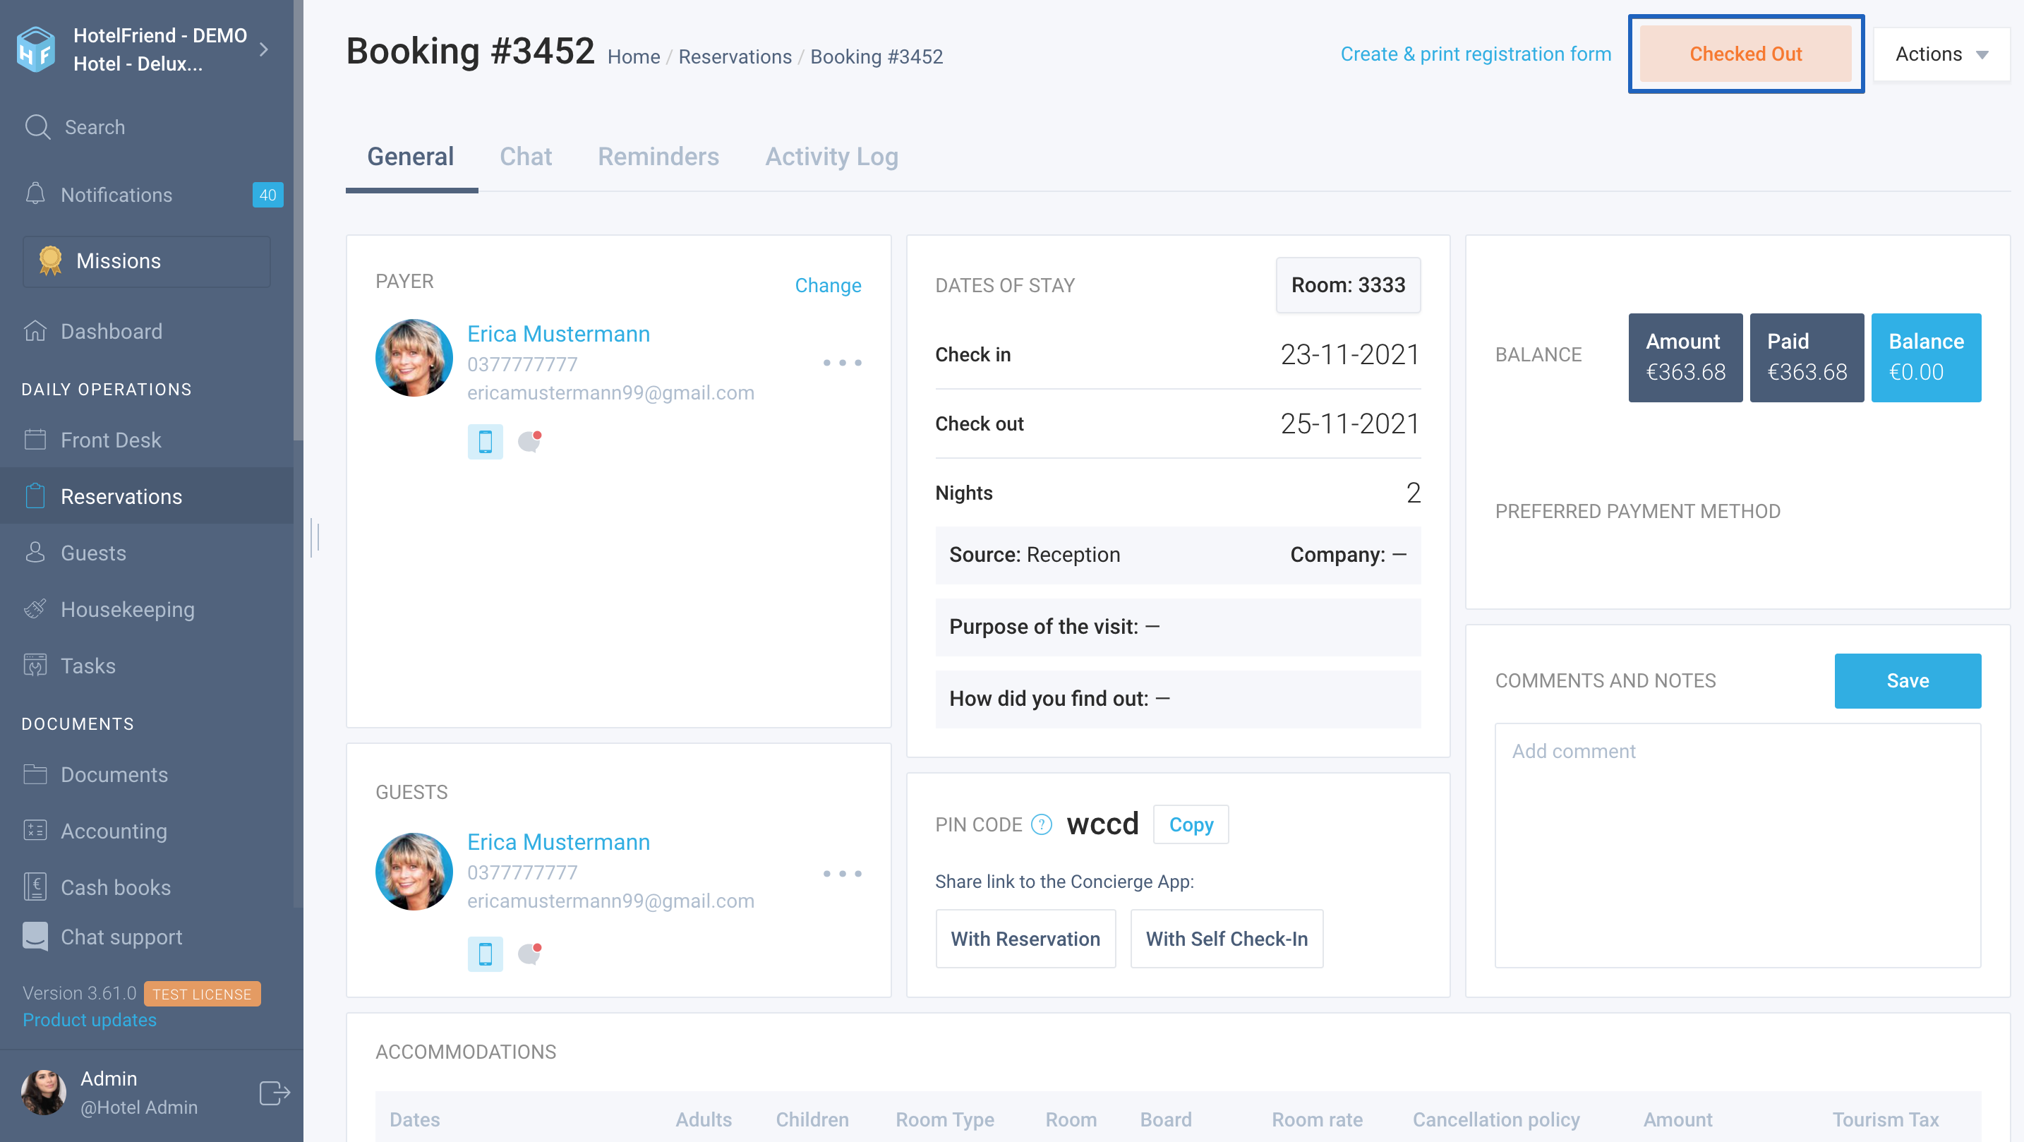
Task: Open guest Erica Mustermann's name link
Action: pyautogui.click(x=559, y=842)
